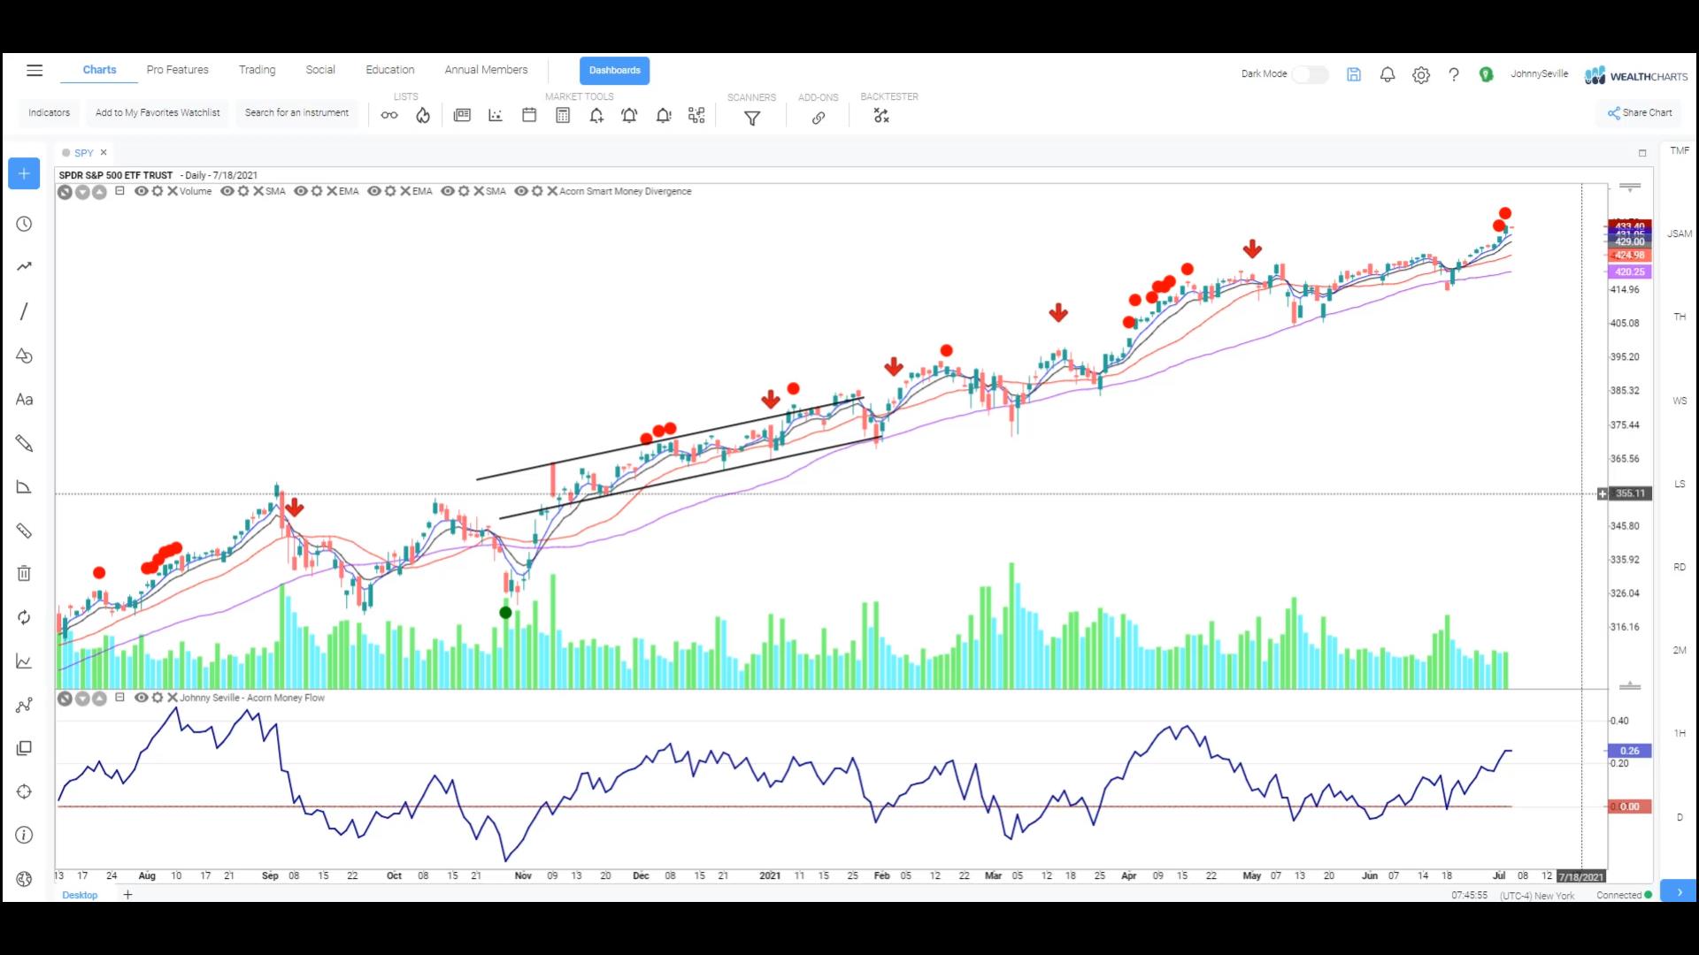Toggle visibility of Acorn Money Flow indicator

pos(141,698)
